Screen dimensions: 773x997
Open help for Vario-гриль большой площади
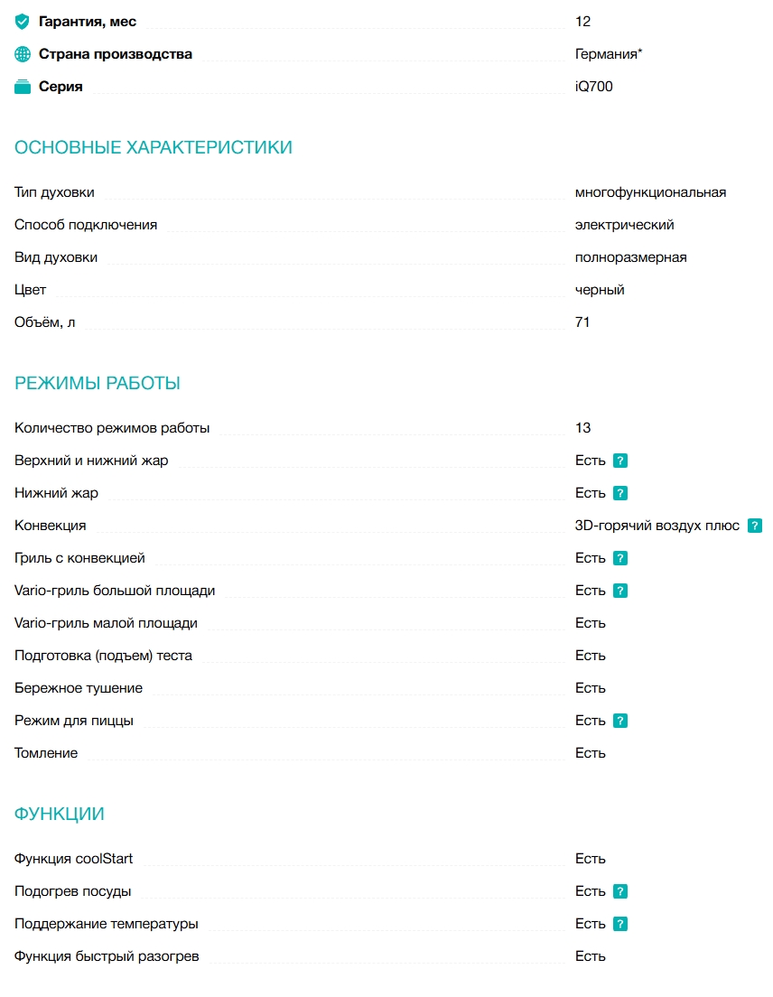(620, 591)
